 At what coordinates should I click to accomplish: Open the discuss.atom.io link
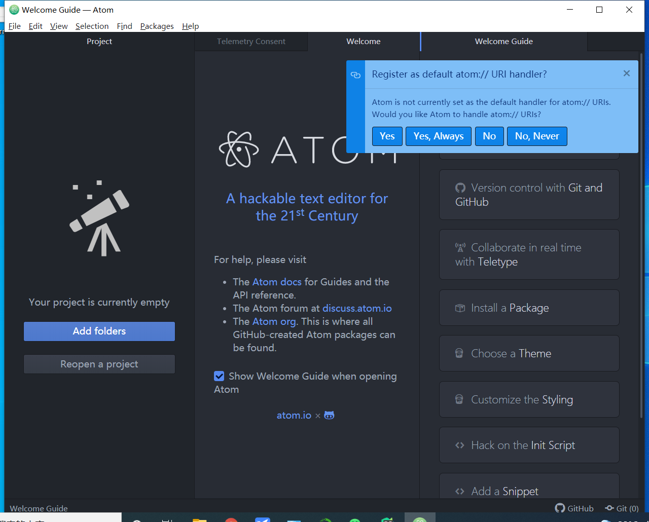pyautogui.click(x=357, y=308)
